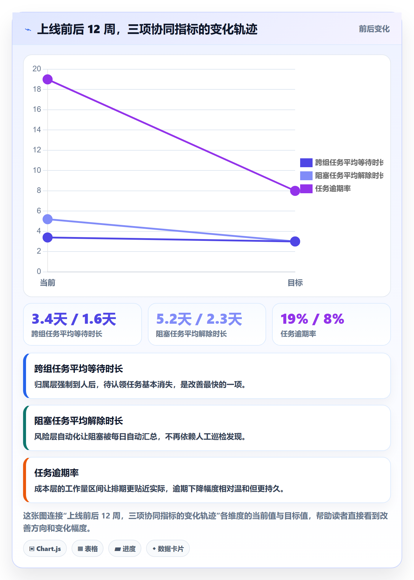Click the caption paragraph starting with 这张图连接
The height and width of the screenshot is (580, 414).
pos(206,522)
